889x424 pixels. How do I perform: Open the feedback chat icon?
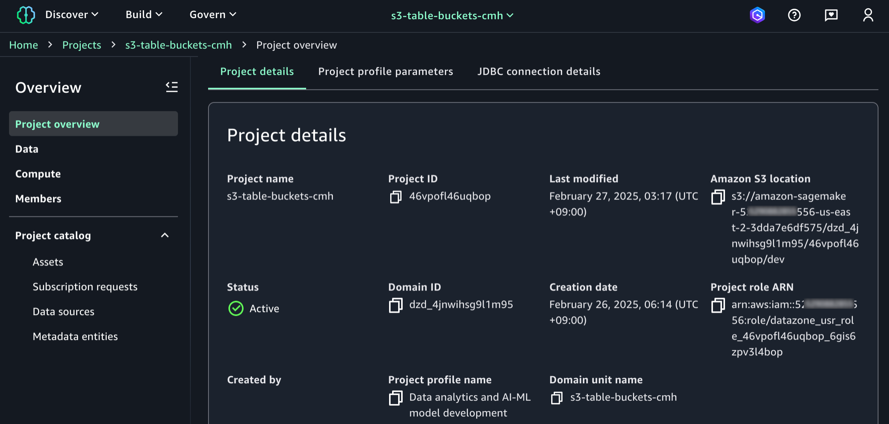831,15
